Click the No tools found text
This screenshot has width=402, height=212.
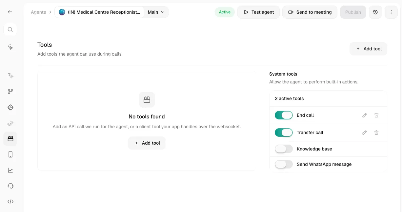coord(147,116)
